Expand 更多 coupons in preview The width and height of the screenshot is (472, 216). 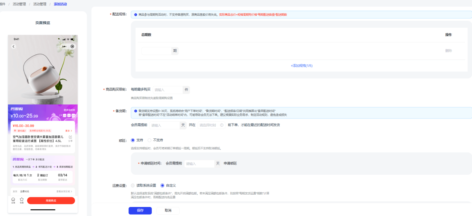tap(69, 131)
